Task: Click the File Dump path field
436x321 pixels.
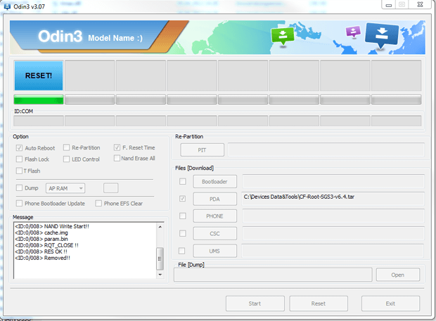Action: (273, 275)
